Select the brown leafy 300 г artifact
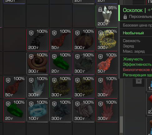 click(x=84, y=40)
